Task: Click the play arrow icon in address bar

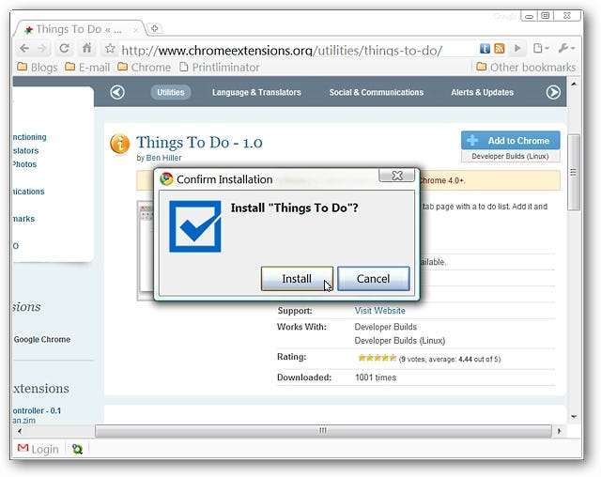Action: tap(517, 48)
